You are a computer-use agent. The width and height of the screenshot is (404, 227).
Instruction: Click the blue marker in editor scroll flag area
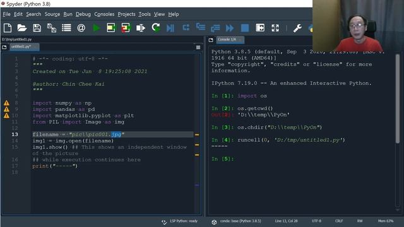tap(197, 185)
